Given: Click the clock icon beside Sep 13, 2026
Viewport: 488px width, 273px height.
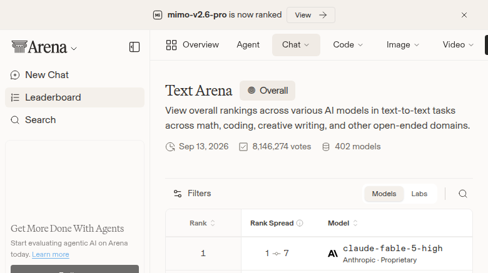Looking at the screenshot, I should tap(170, 147).
